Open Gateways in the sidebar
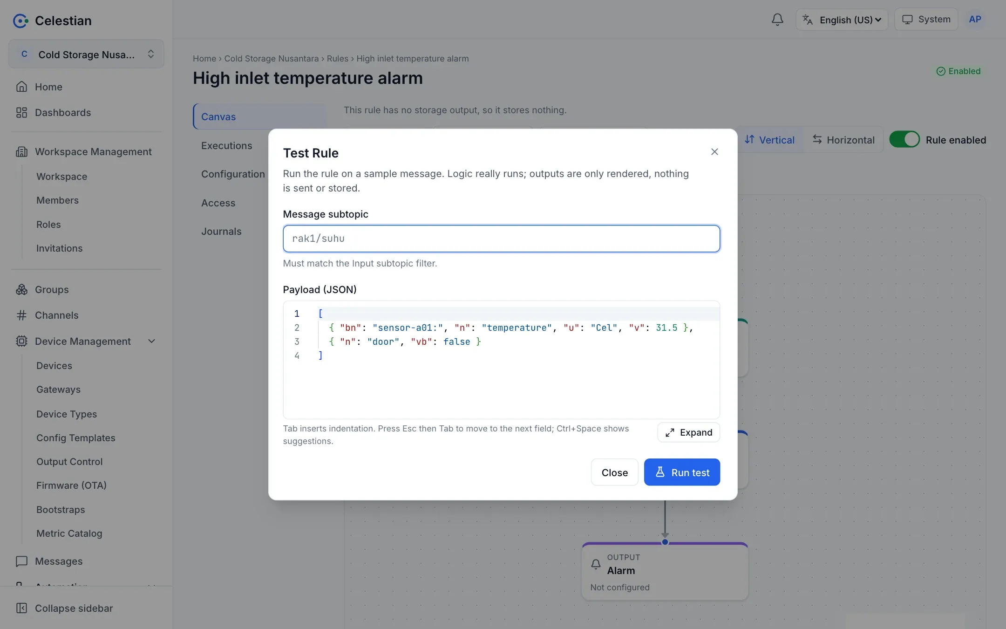 tap(58, 390)
